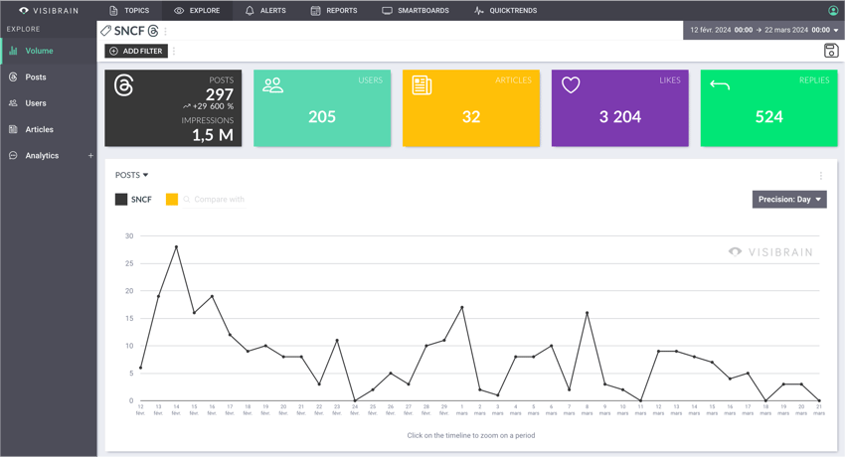Click the save icon
Viewport: 845px width, 457px height.
tap(831, 51)
